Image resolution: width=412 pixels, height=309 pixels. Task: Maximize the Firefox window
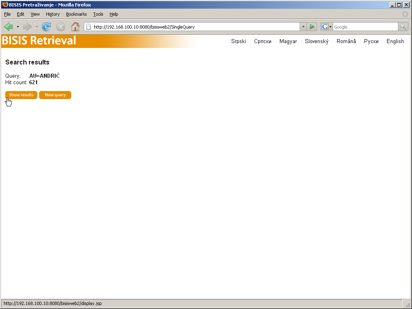tap(399, 5)
